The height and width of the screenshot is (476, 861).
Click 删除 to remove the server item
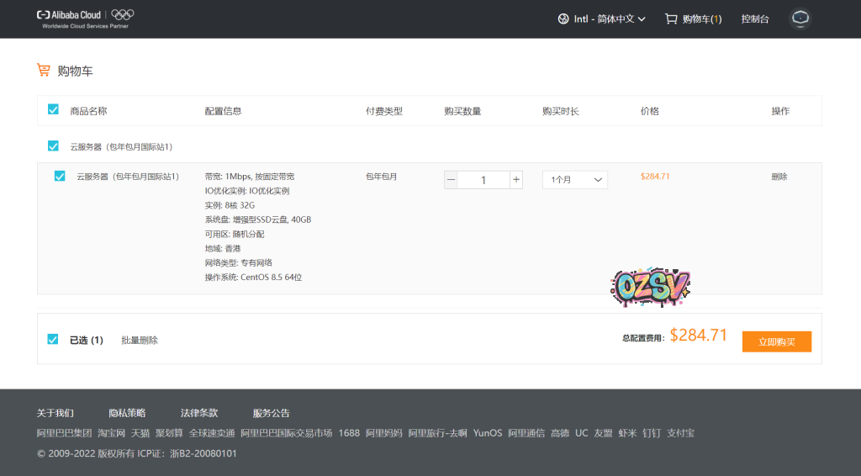779,177
